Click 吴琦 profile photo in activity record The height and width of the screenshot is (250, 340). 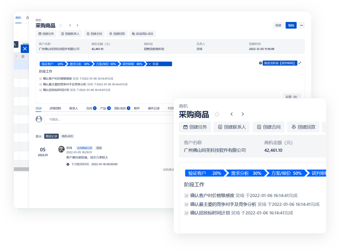tap(61, 149)
